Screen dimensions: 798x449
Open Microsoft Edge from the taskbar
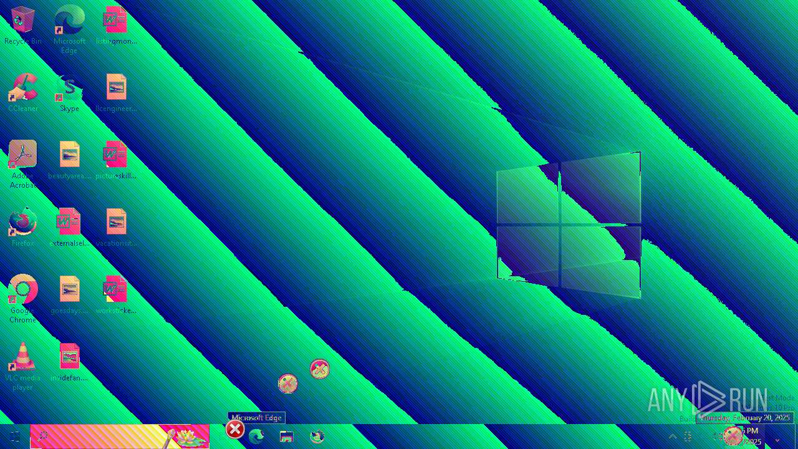click(x=256, y=437)
